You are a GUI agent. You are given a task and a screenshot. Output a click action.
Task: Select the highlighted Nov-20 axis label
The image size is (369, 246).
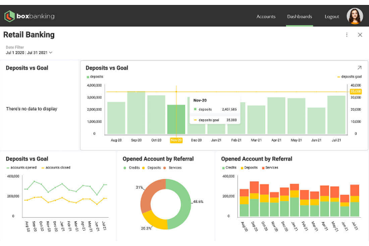click(177, 140)
